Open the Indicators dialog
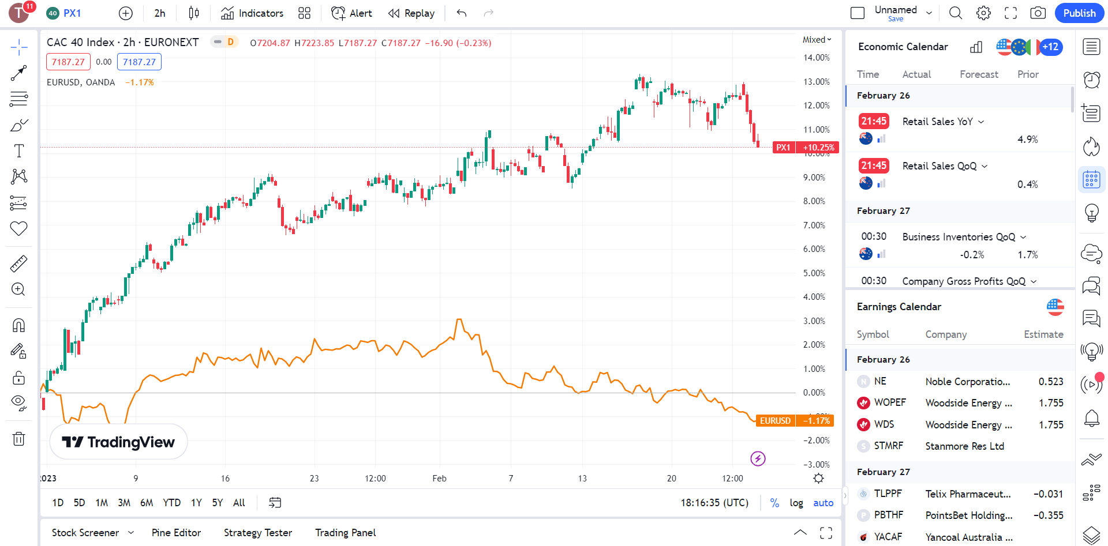1108x546 pixels. [x=253, y=13]
